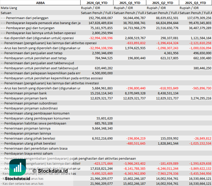Select the 2025_Q1_YTD column header
Image resolution: width=212 pixels, height=186 pixels.
[129, 3]
